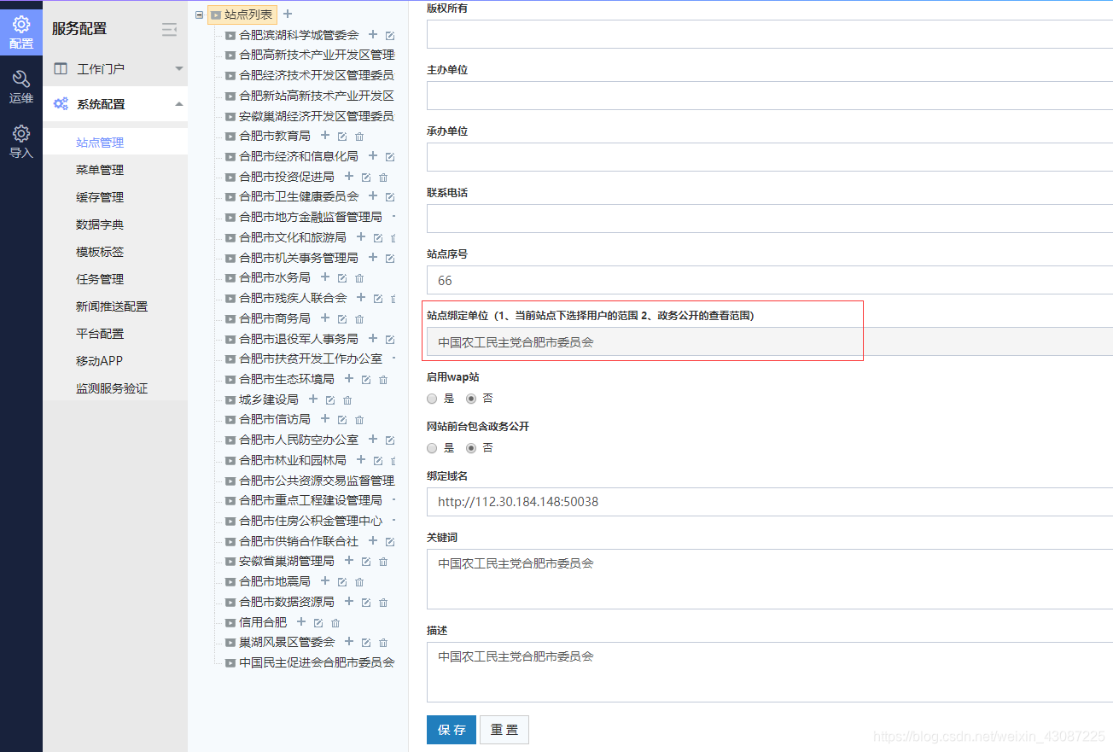Focus the 联系电话 input field

770,219
